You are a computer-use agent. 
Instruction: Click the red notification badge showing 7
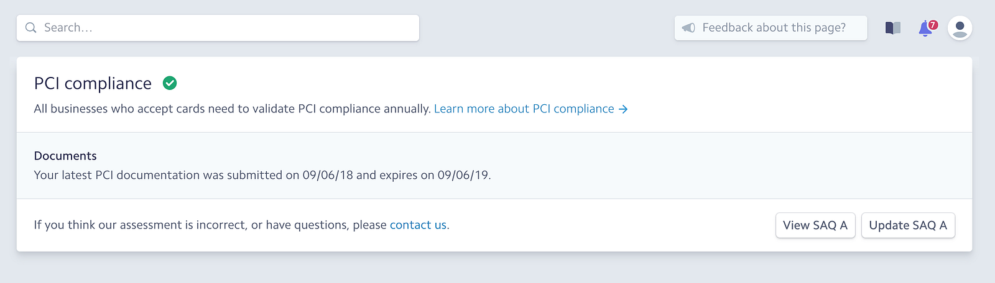tap(933, 25)
